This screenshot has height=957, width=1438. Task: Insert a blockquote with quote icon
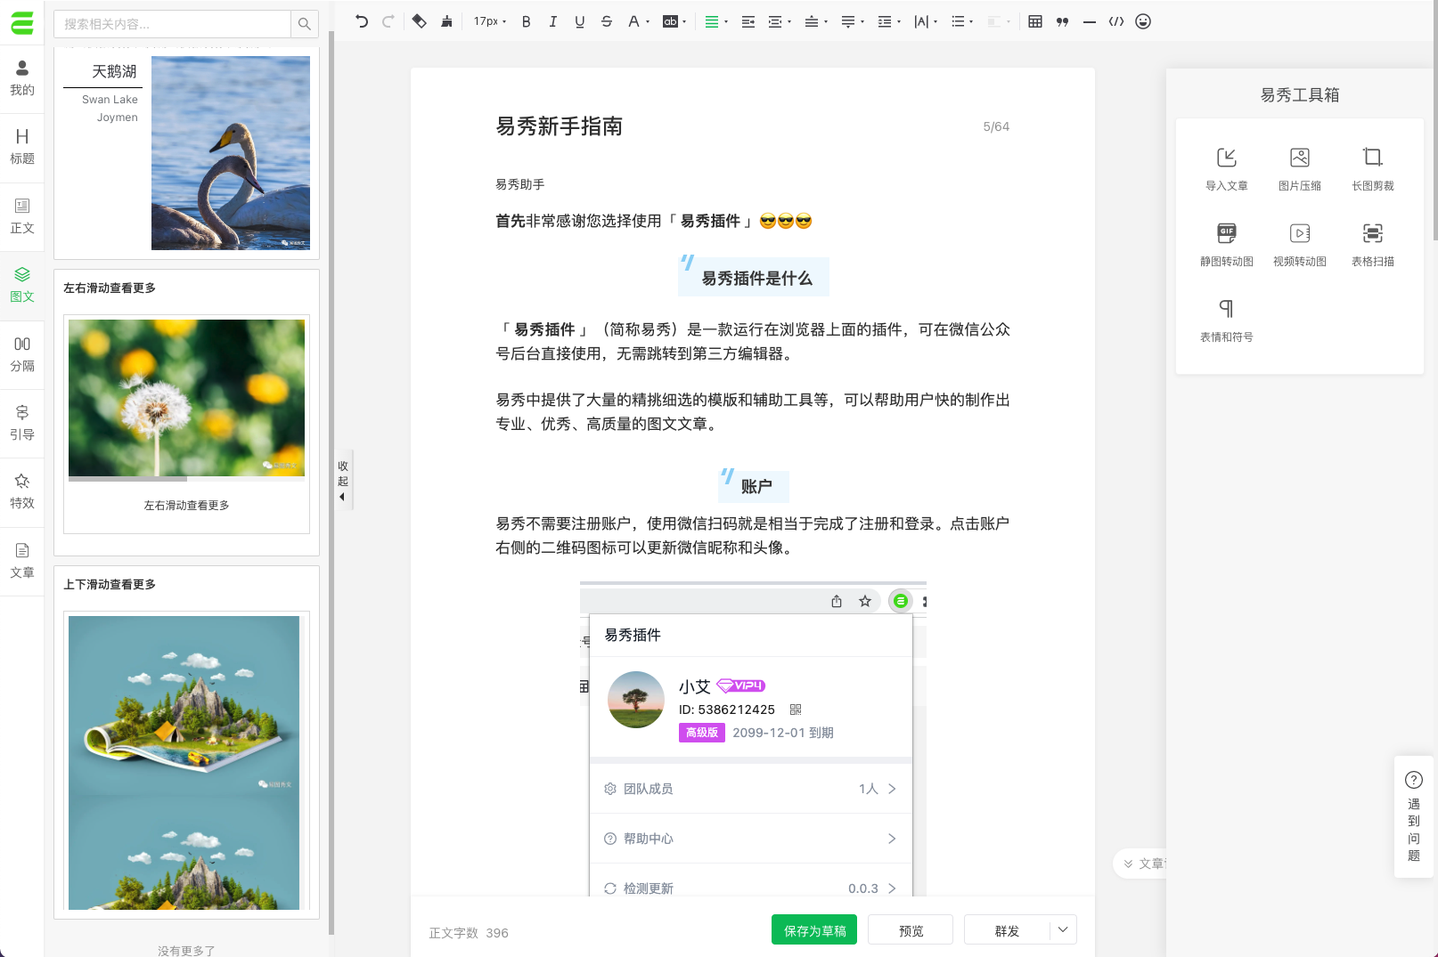[x=1062, y=21]
